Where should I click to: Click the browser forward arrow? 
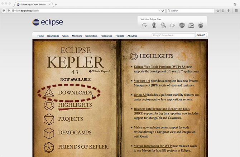point(9,10)
